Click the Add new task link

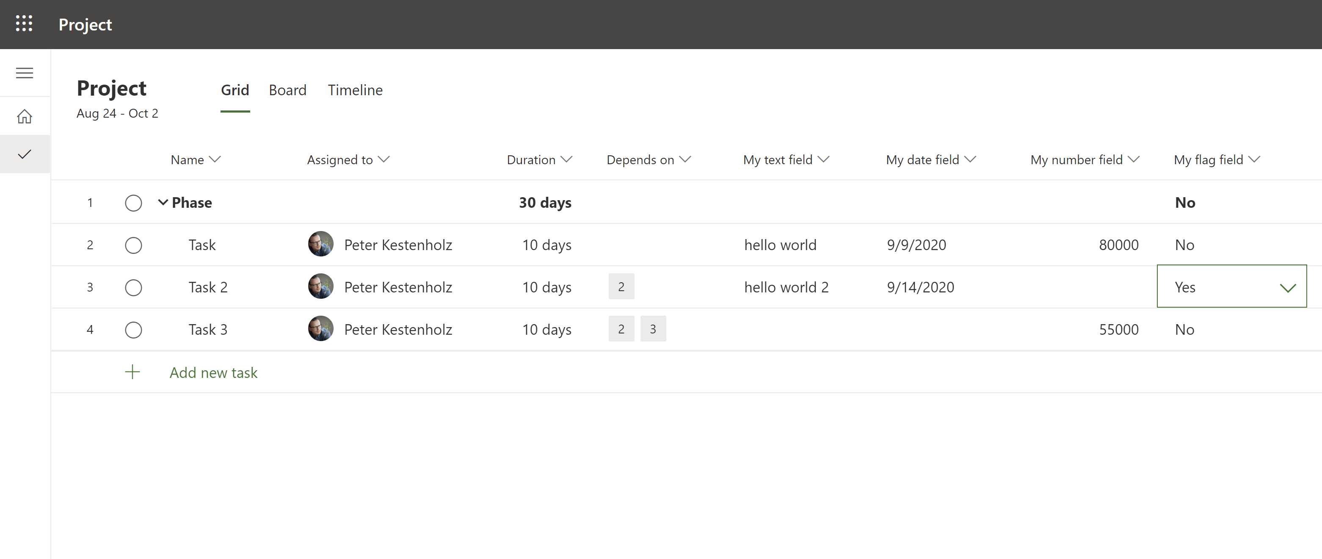[x=213, y=372]
